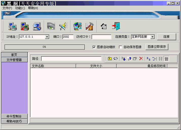Viewport: 181px width, 130px height.
Task: Click the speaker sound icon in toolbar
Action: click(x=63, y=26)
